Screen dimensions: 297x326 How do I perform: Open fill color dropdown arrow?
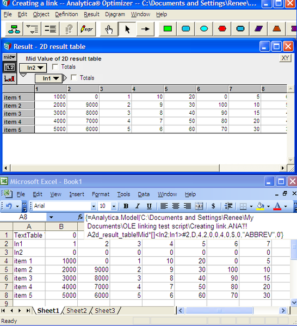pyautogui.click(x=268, y=206)
